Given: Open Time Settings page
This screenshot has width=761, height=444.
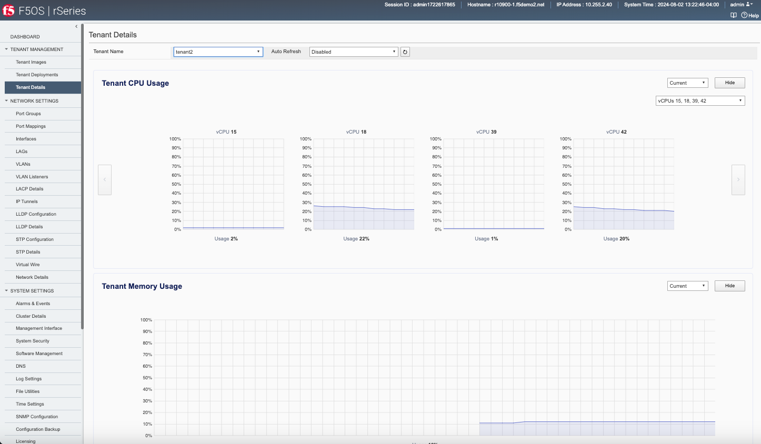Looking at the screenshot, I should (x=43, y=404).
